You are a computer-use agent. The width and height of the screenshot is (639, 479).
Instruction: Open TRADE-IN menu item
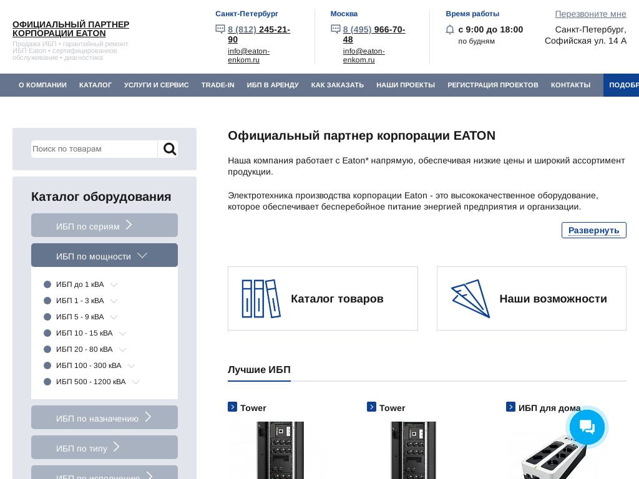click(x=218, y=85)
